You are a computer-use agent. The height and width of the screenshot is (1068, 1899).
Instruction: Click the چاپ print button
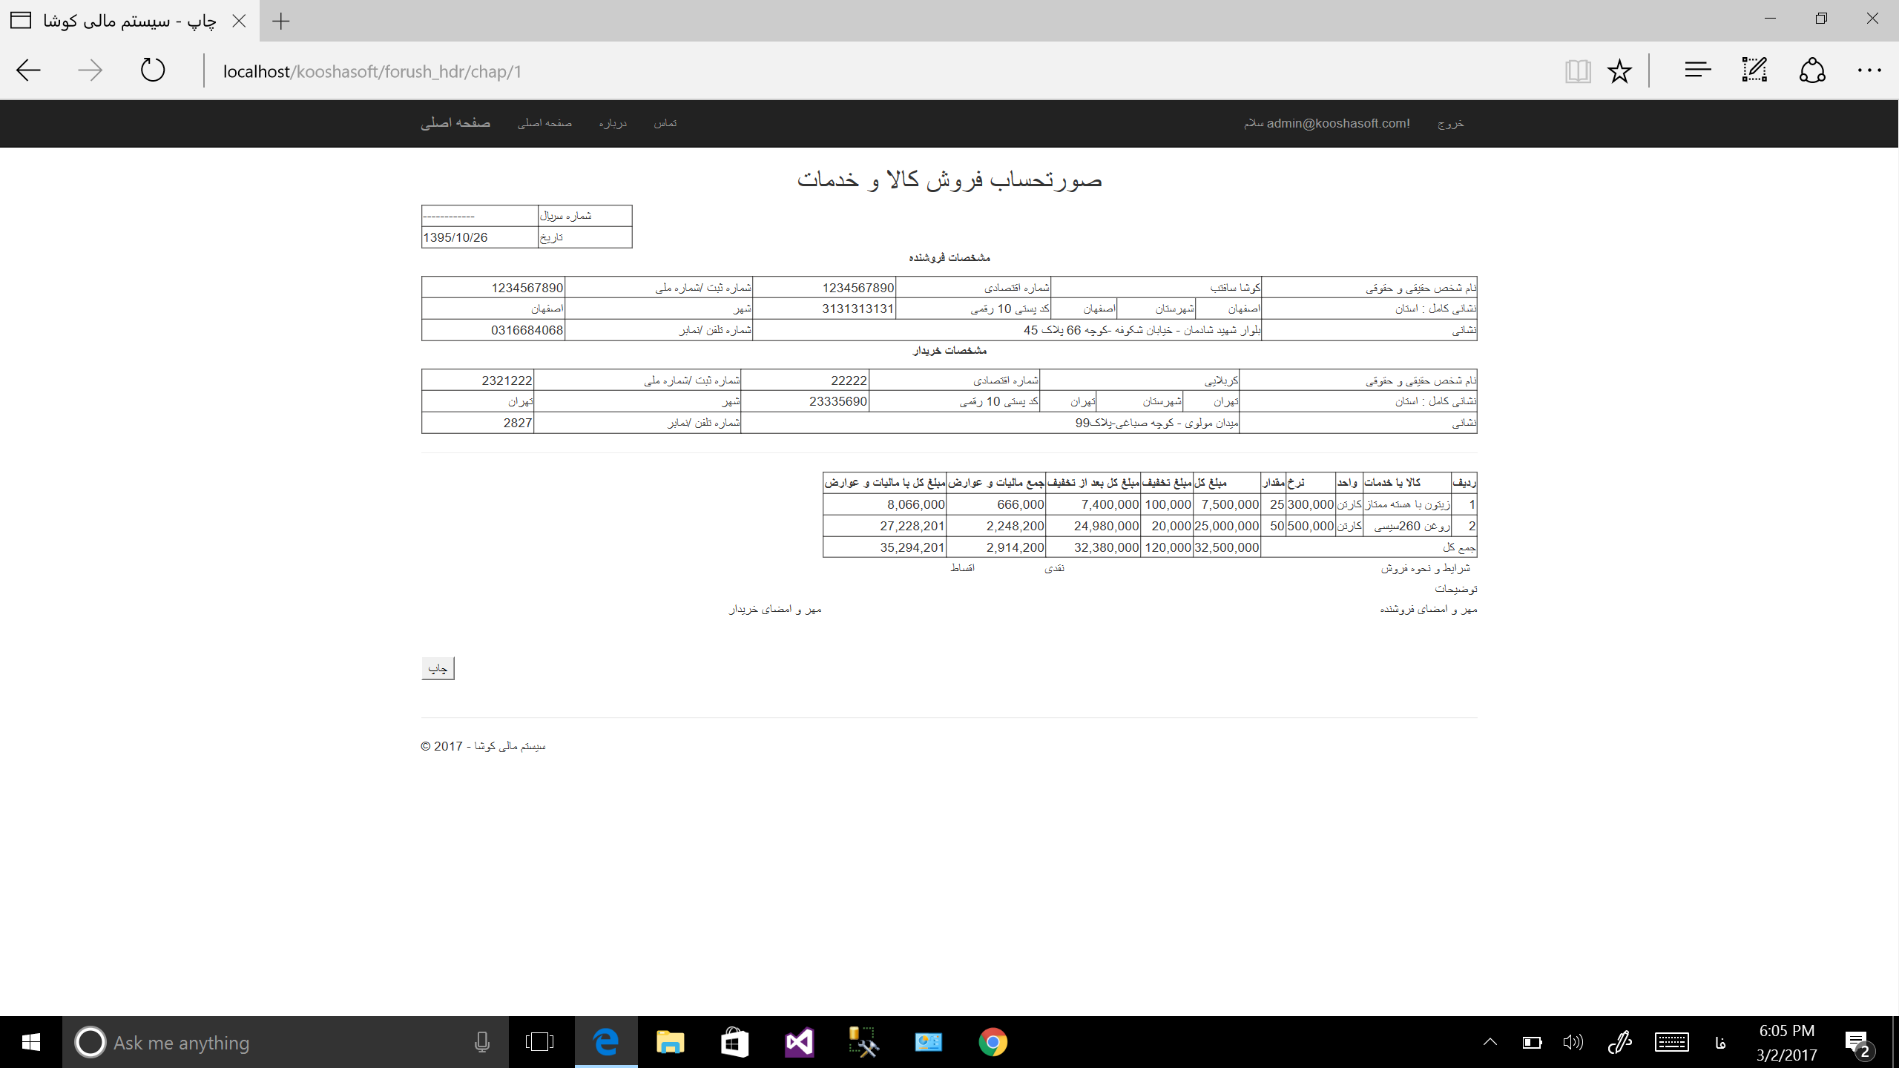438,668
